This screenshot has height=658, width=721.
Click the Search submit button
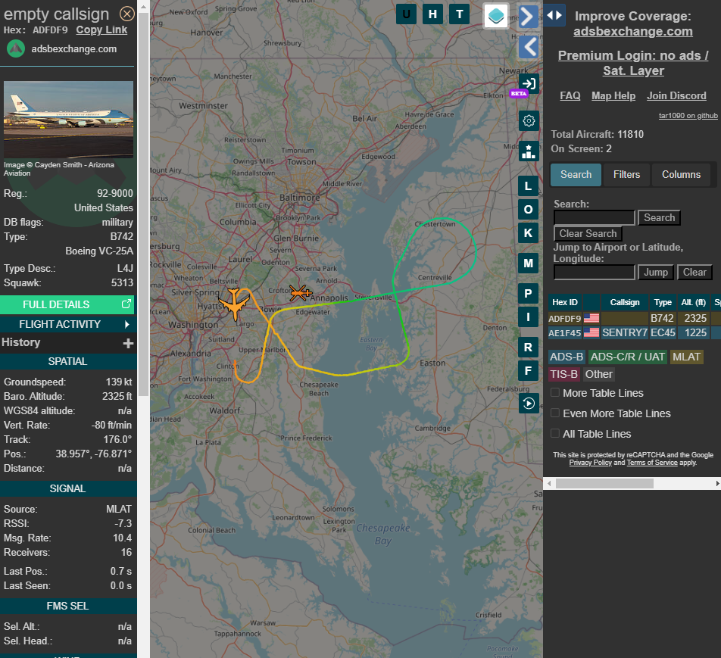pos(659,217)
